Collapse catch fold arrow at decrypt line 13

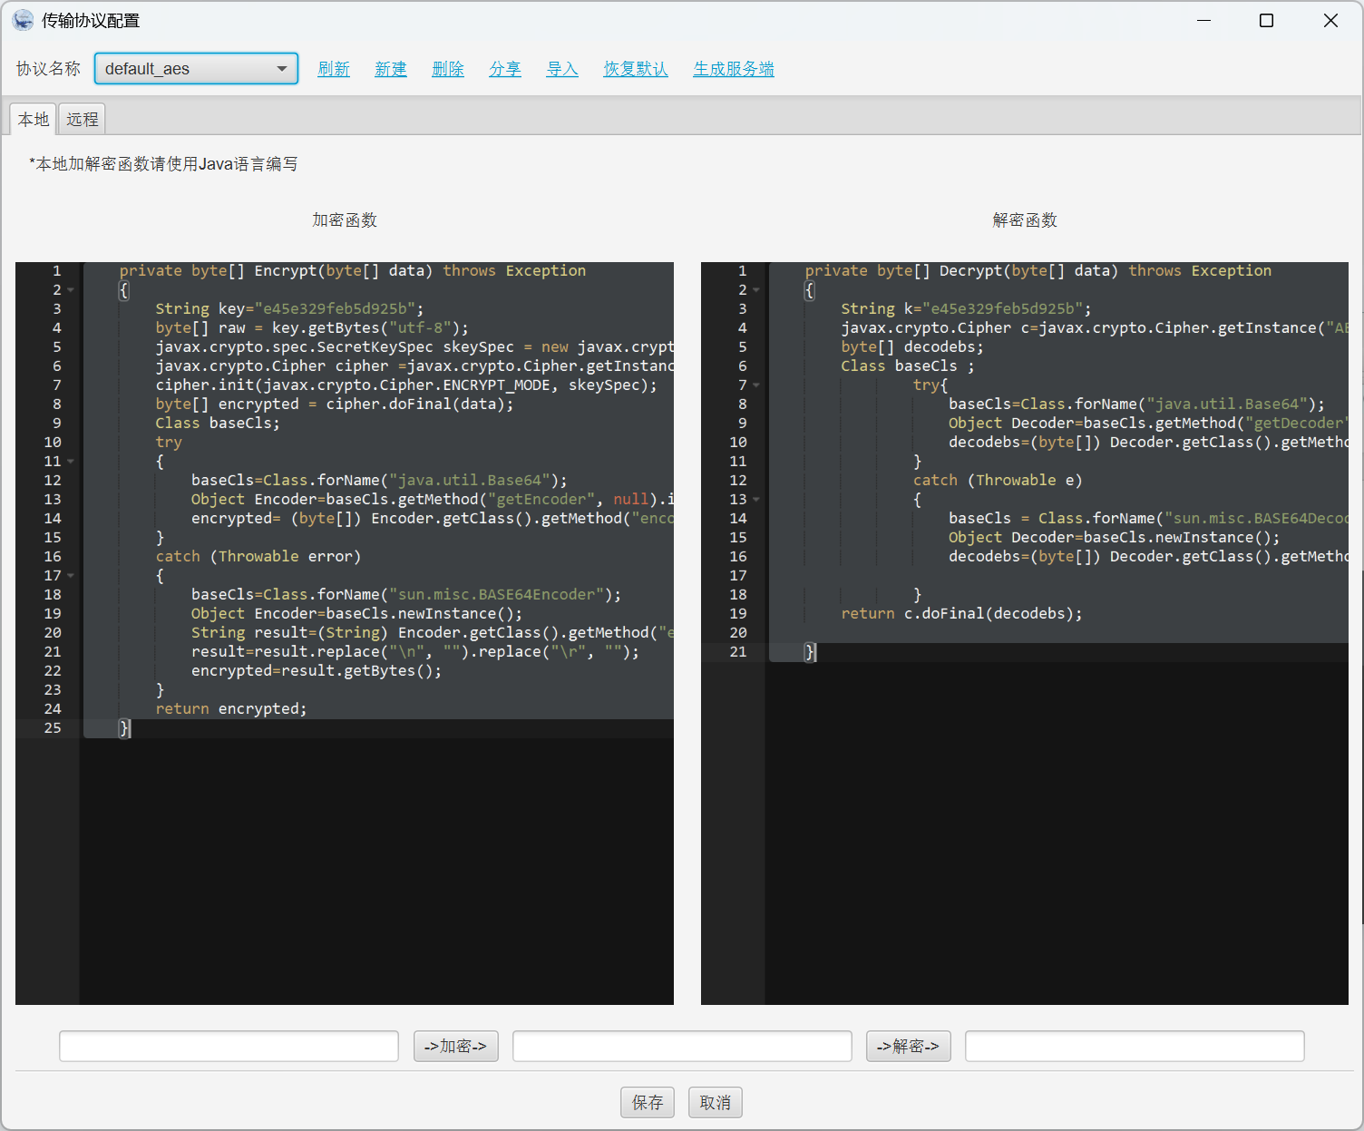pyautogui.click(x=756, y=500)
